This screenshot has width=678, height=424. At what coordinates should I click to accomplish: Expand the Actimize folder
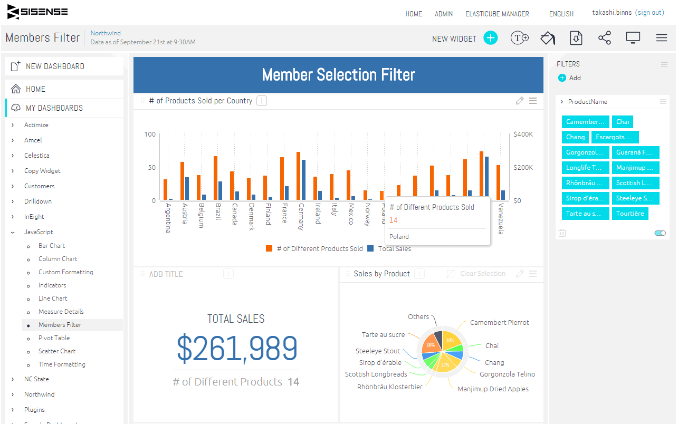(x=13, y=125)
